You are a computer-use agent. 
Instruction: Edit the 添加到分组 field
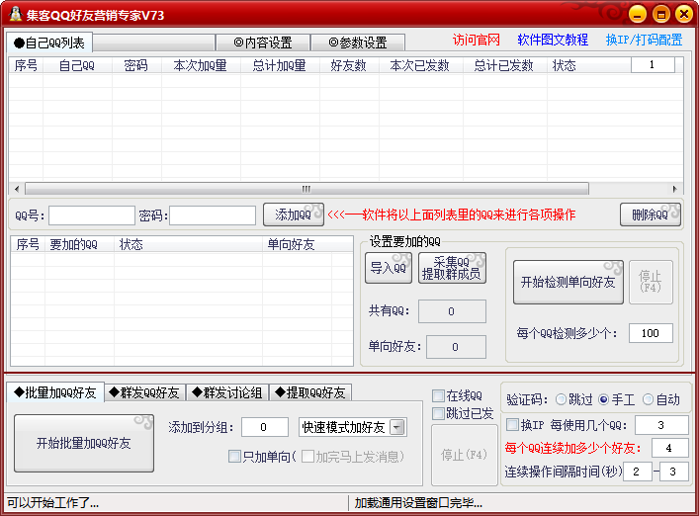click(x=264, y=427)
